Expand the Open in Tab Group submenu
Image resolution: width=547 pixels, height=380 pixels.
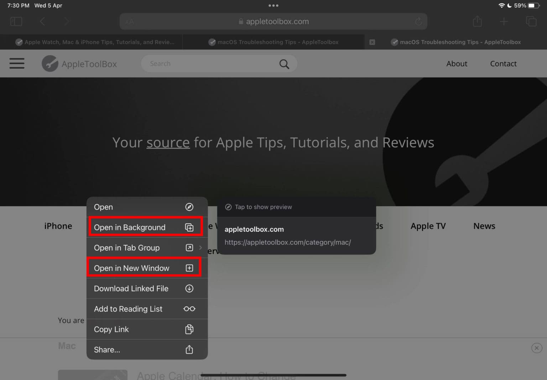click(x=200, y=248)
